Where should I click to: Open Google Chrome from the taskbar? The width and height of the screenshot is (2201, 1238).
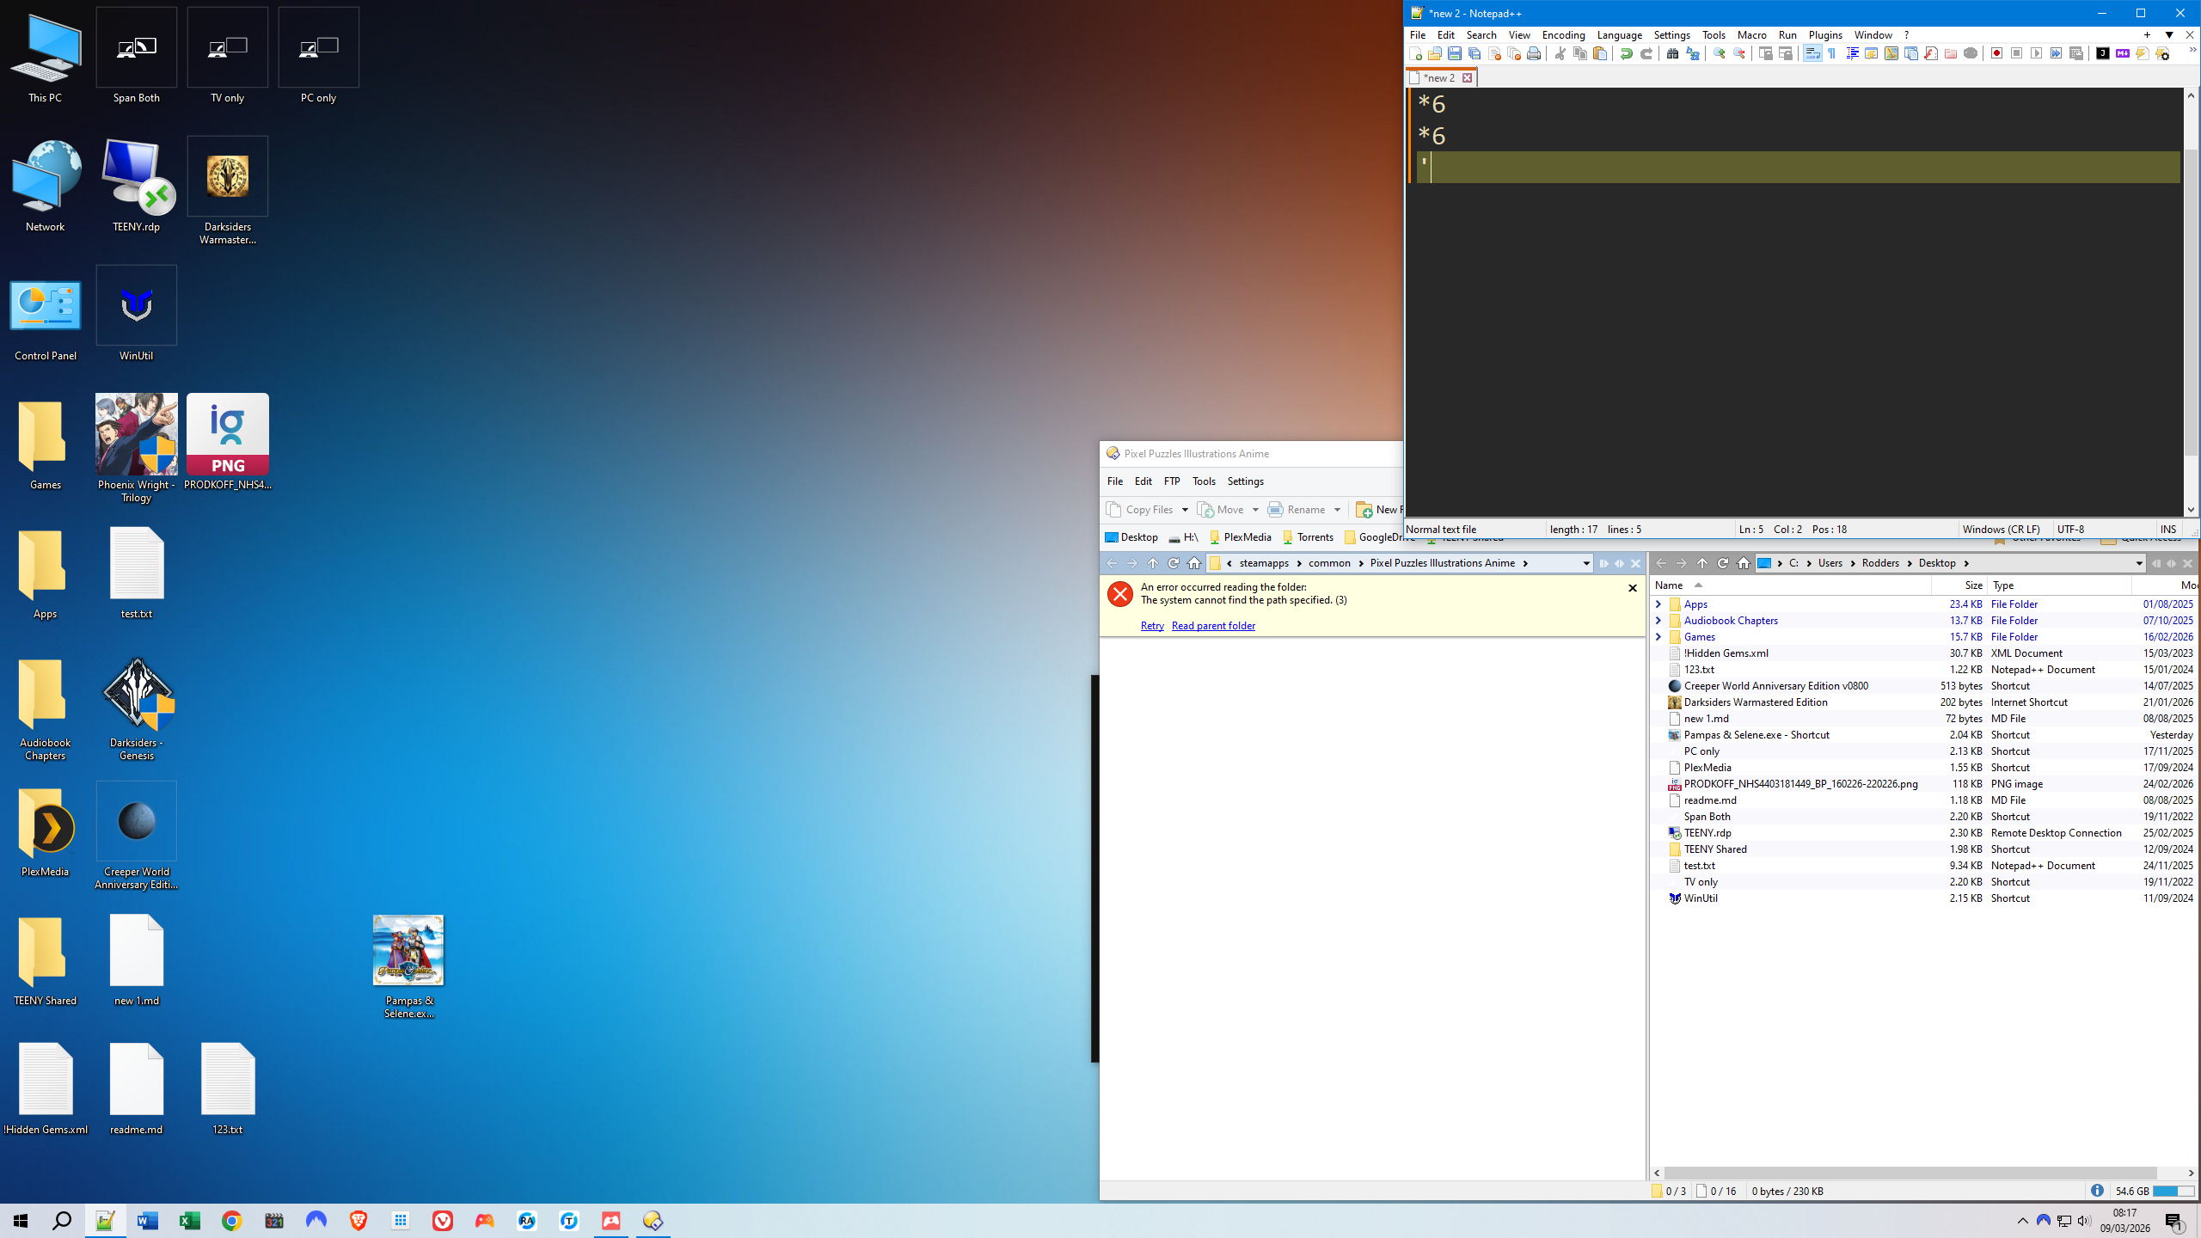231,1221
